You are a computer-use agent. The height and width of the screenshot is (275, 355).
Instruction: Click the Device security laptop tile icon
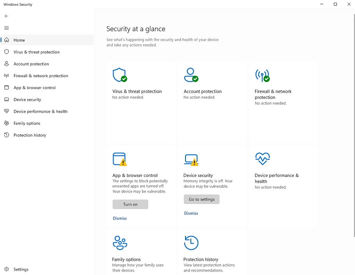point(191,160)
